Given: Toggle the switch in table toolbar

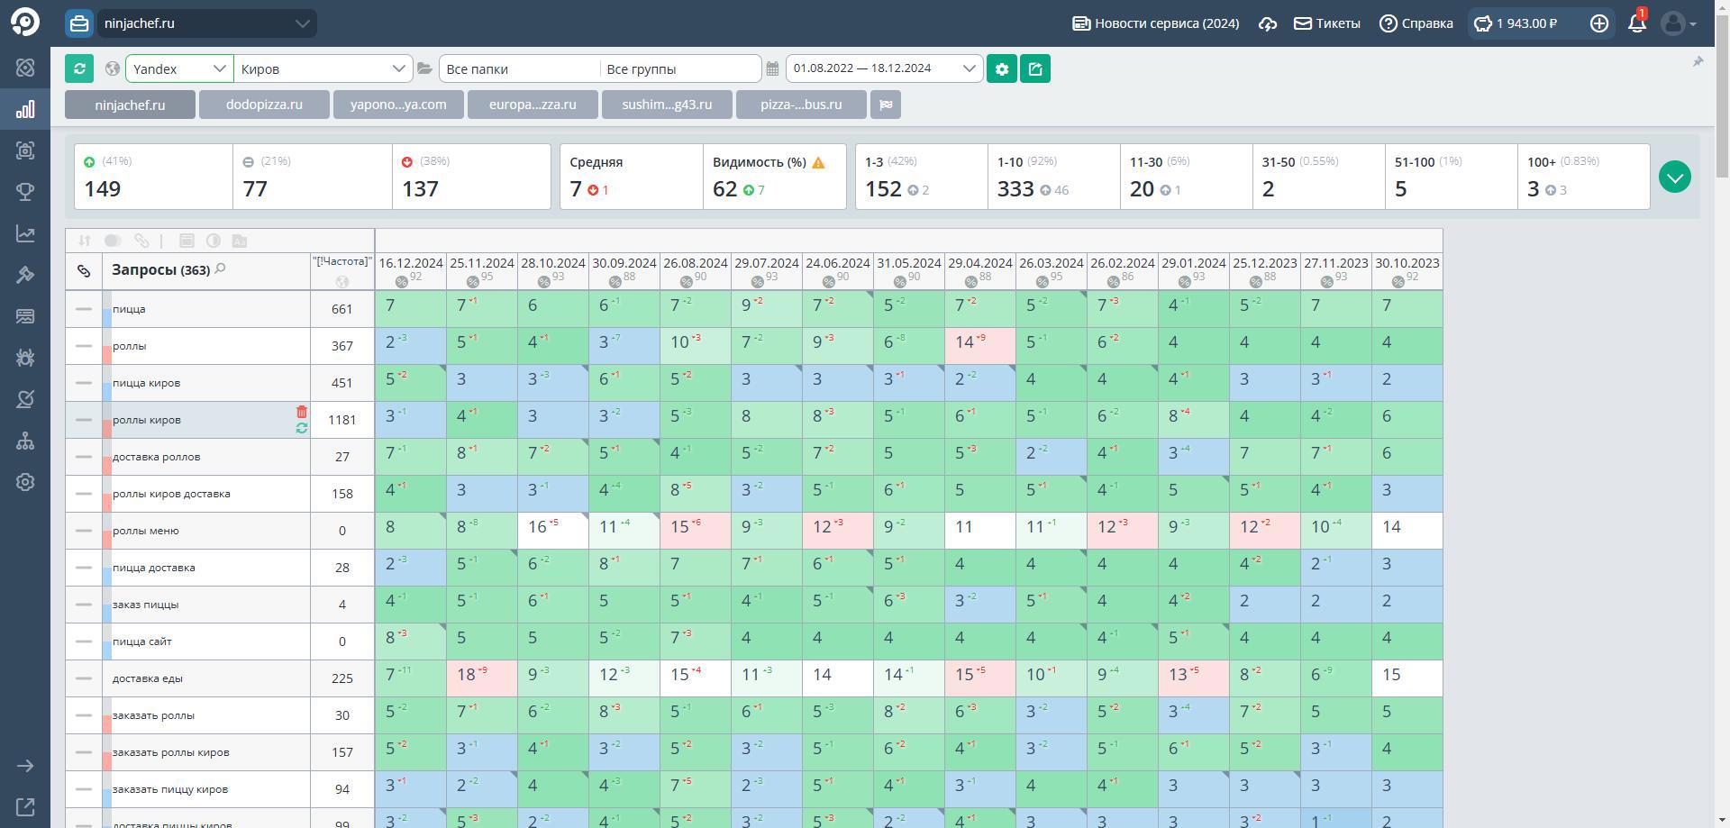Looking at the screenshot, I should pyautogui.click(x=113, y=241).
